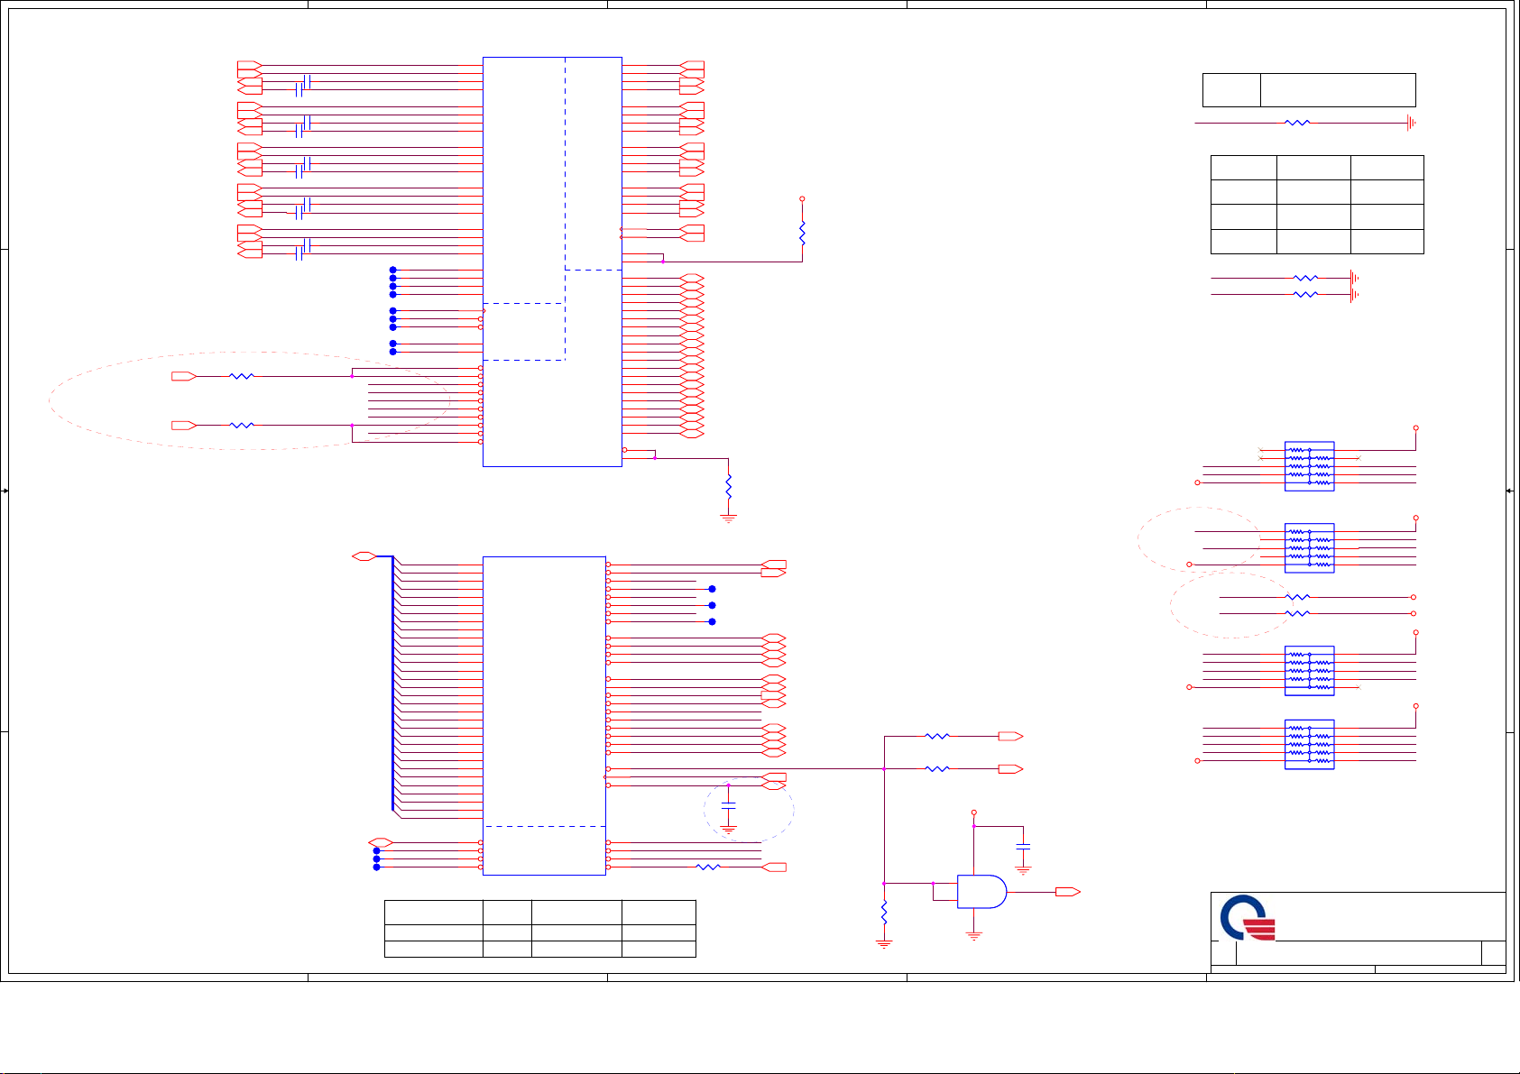Select the pull-down resistor left of AND gate
1520x1074 pixels.
click(884, 912)
